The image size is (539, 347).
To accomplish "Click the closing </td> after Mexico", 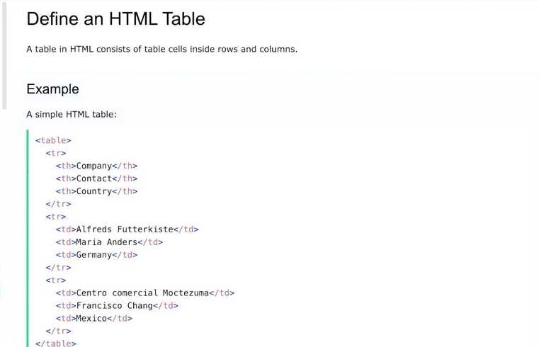I will (120, 318).
